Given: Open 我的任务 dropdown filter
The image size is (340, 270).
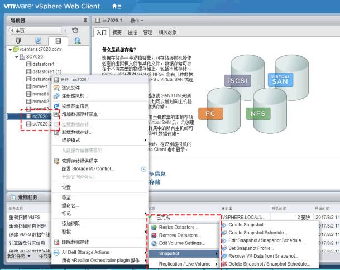Looking at the screenshot, I should pyautogui.click(x=19, y=257).
